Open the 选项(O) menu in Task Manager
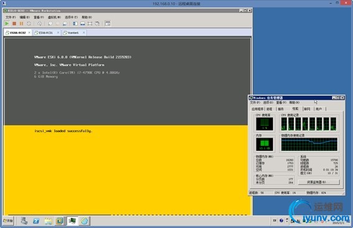 point(268,103)
